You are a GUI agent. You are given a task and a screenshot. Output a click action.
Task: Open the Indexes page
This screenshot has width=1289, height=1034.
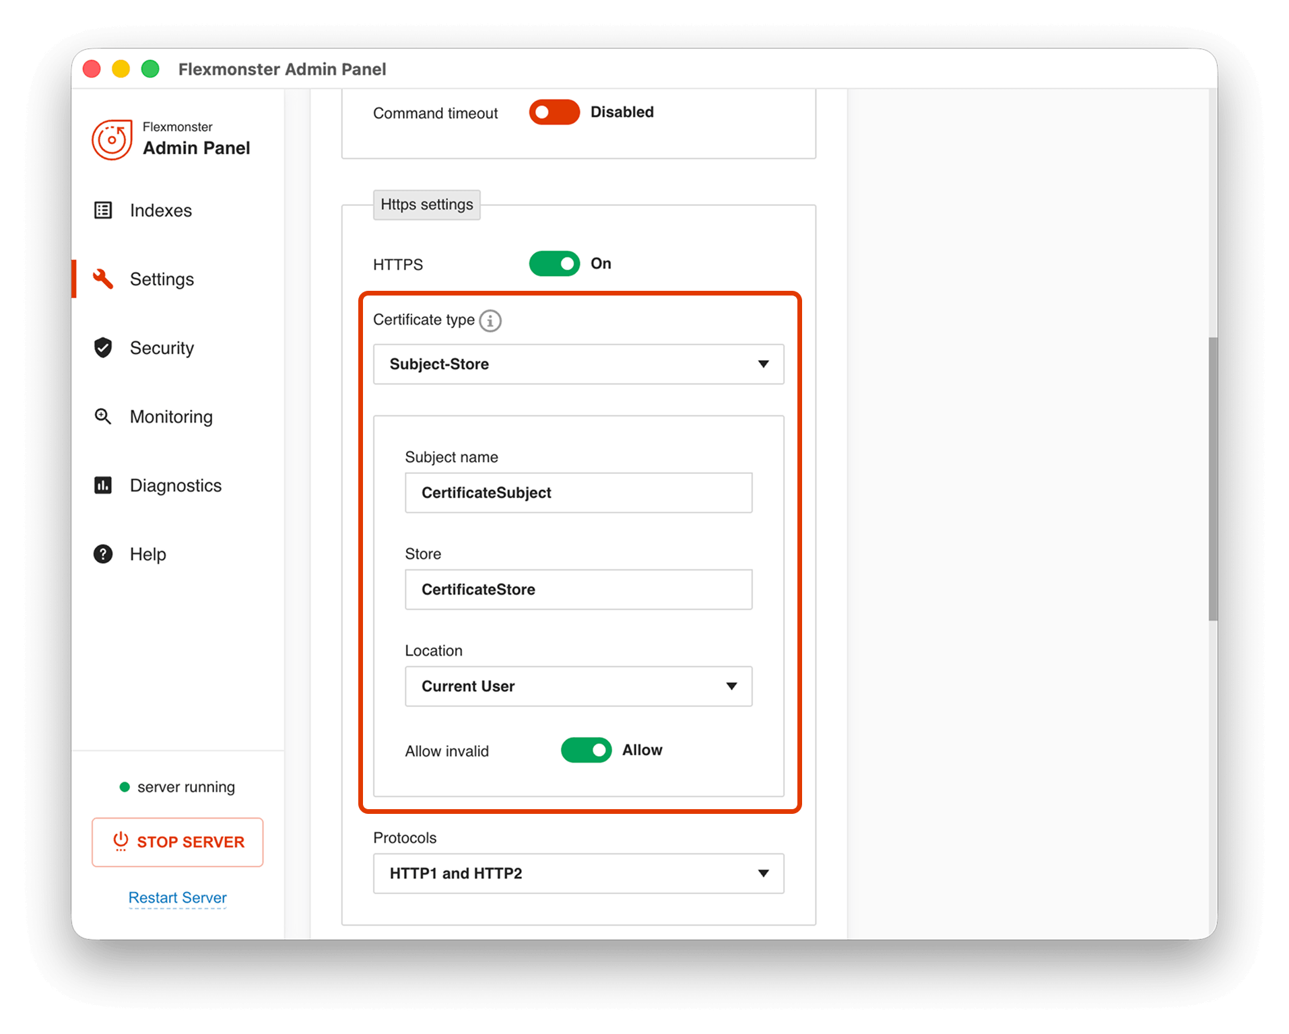click(161, 210)
